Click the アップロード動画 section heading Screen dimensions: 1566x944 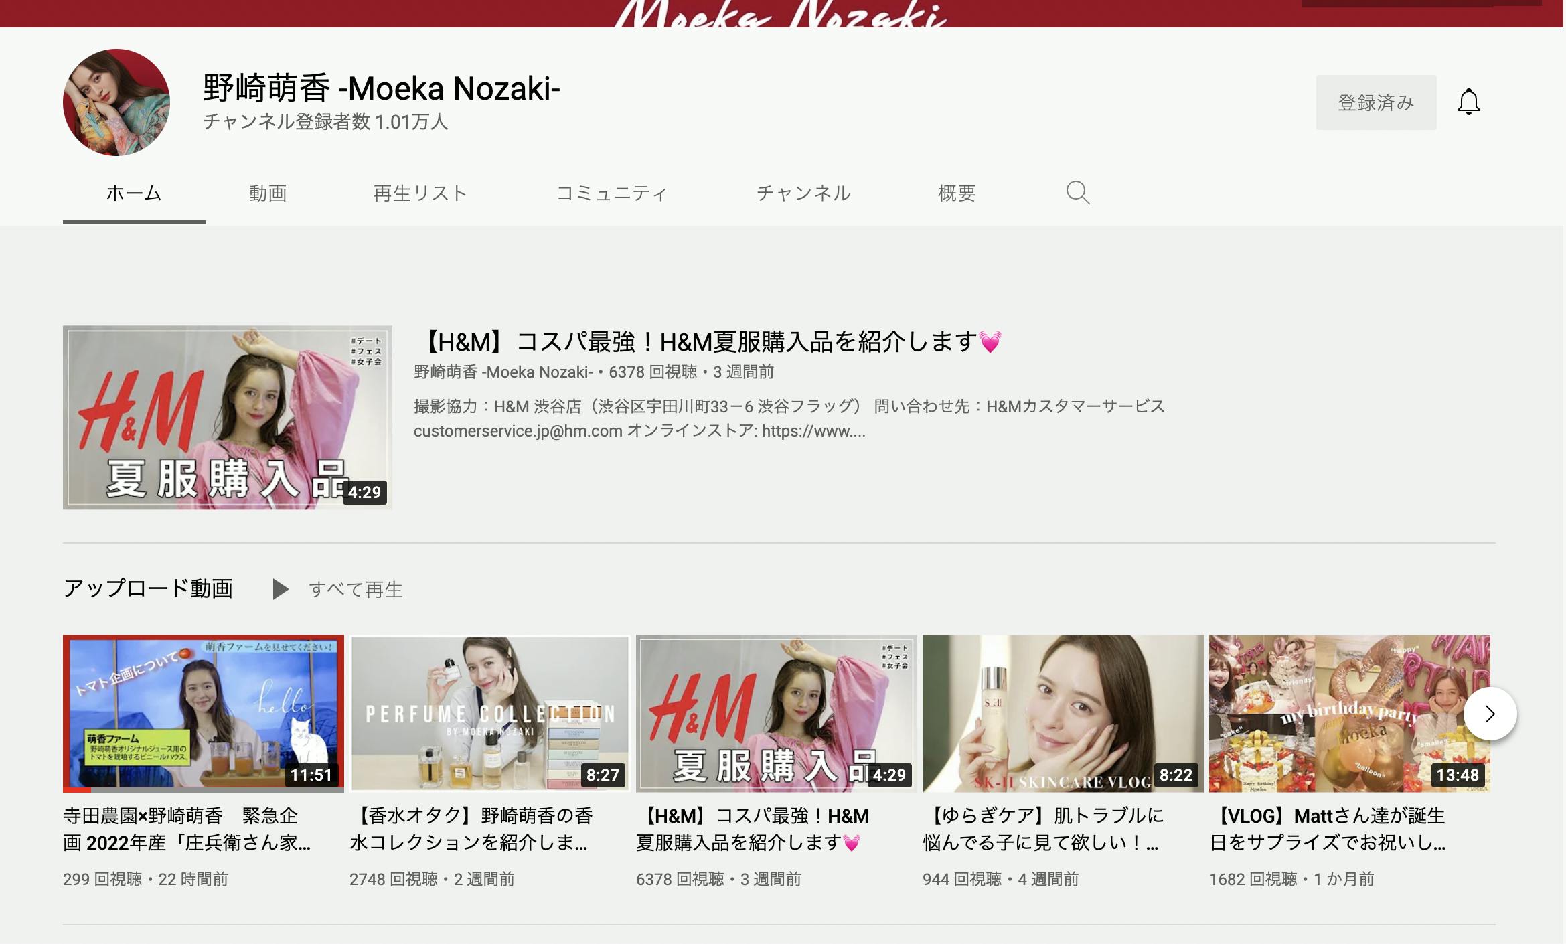pos(148,588)
